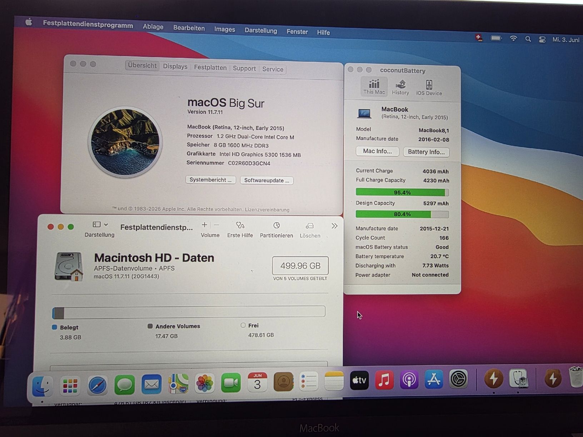
Task: Open the Lizenzvereinbarung link
Action: point(267,210)
